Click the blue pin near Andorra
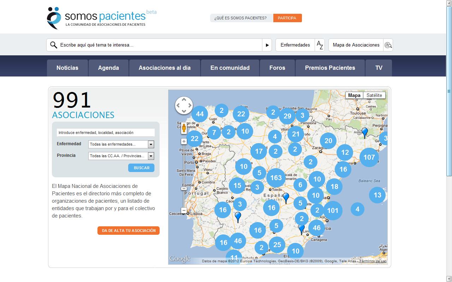This screenshot has width=452, height=282. tap(365, 133)
